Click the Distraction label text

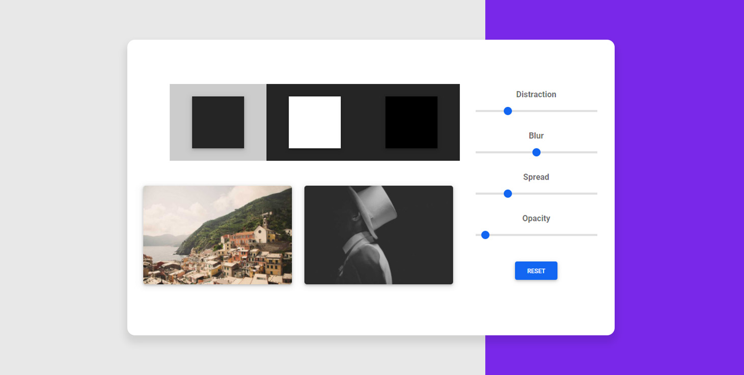(536, 94)
